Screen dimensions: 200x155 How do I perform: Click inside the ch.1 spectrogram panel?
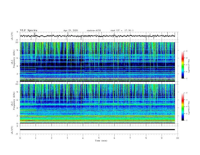(x=97, y=62)
